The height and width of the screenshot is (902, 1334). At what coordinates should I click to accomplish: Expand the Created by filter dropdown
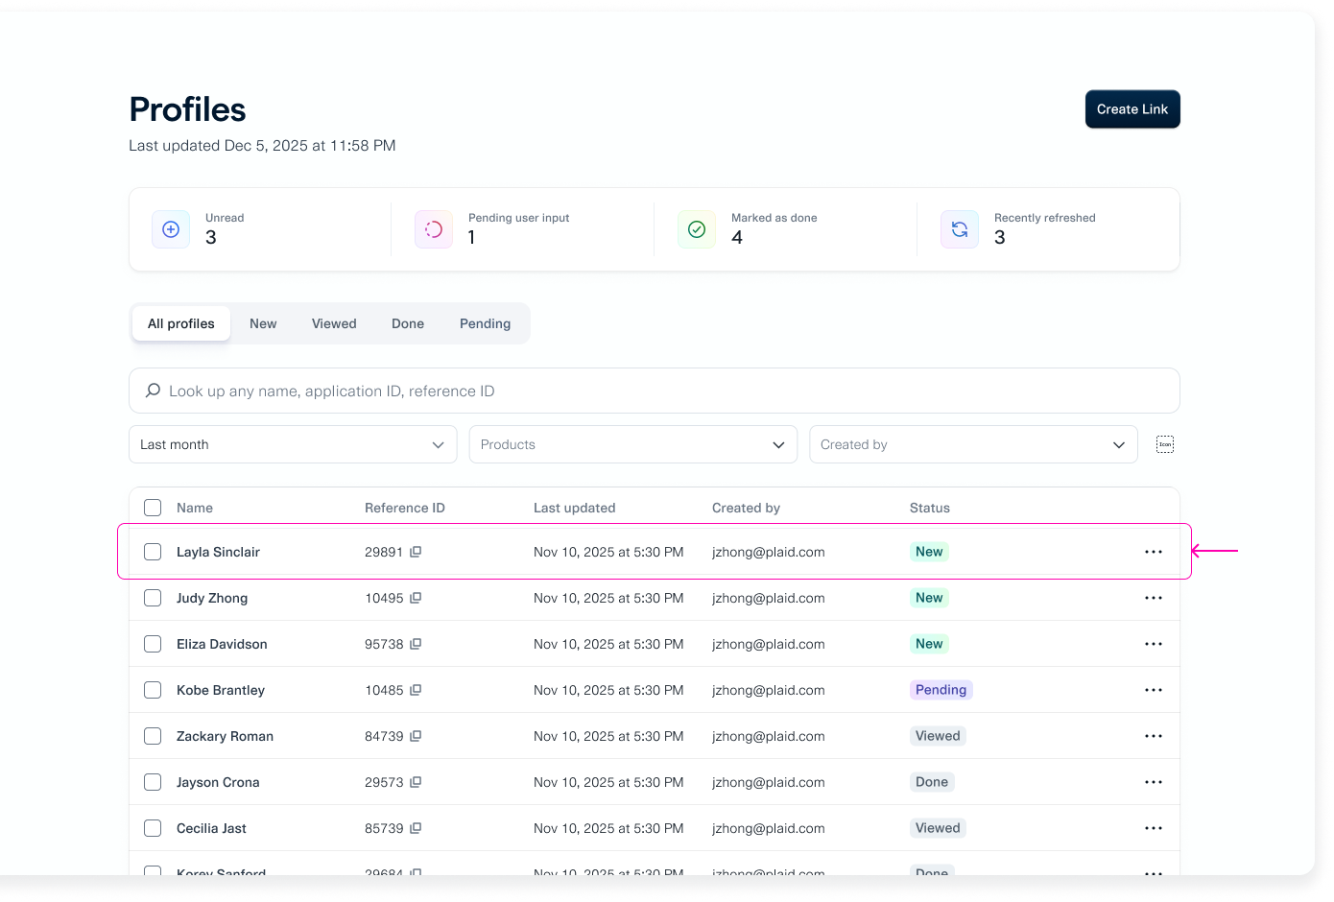pos(973,444)
